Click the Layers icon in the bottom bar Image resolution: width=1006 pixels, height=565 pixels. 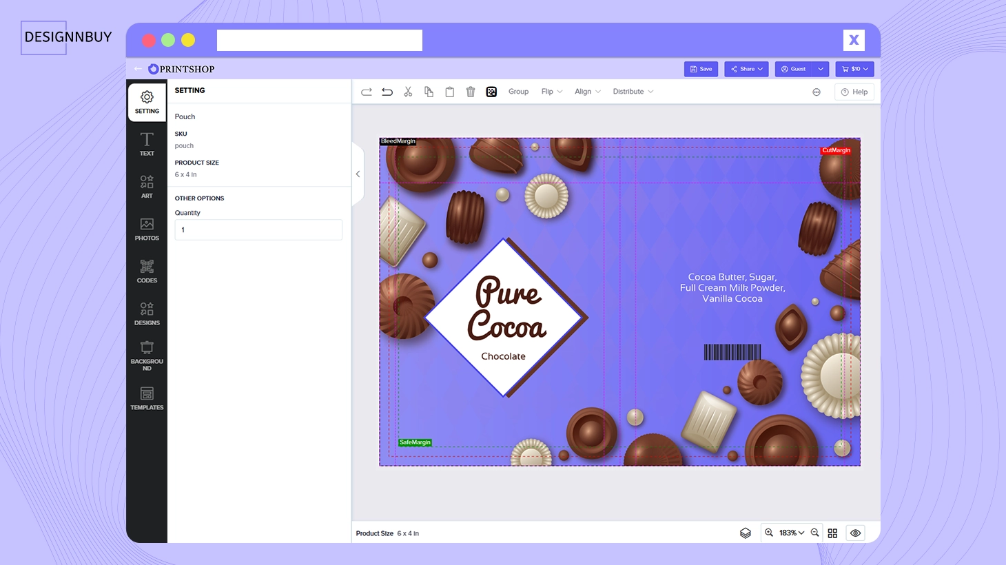[x=745, y=532]
